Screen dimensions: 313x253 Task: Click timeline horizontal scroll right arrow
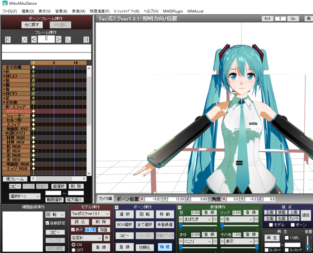click(x=84, y=179)
